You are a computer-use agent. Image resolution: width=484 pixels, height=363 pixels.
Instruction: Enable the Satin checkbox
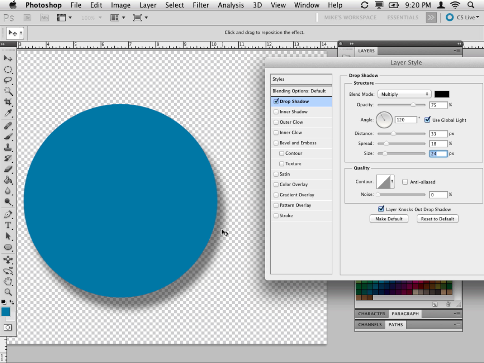276,174
